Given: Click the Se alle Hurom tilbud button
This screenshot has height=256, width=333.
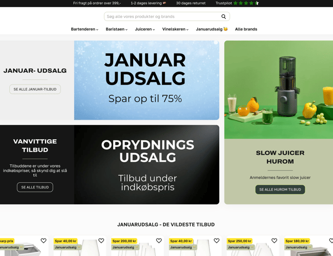Looking at the screenshot, I should (280, 189).
